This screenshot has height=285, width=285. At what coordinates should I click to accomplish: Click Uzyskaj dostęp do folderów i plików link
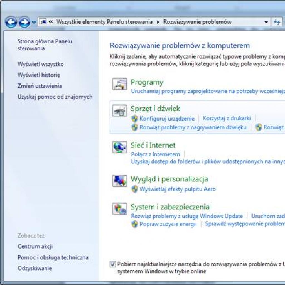pos(208,161)
